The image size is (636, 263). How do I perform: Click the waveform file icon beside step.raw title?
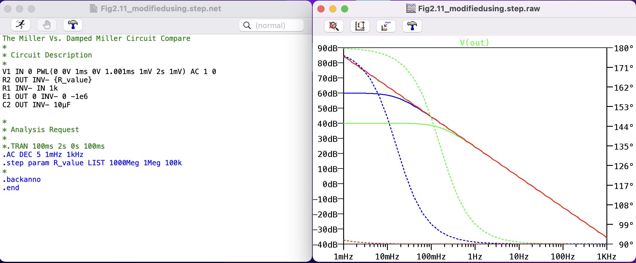pyautogui.click(x=411, y=9)
